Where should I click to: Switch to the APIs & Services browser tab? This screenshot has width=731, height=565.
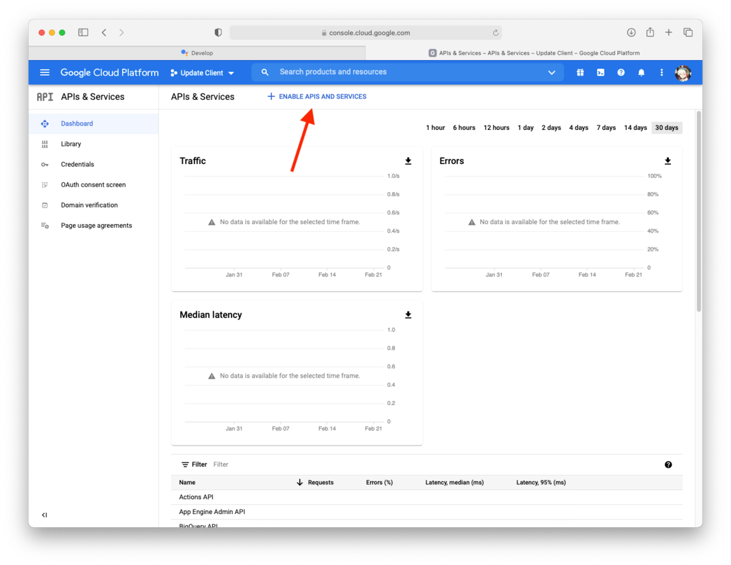[534, 53]
